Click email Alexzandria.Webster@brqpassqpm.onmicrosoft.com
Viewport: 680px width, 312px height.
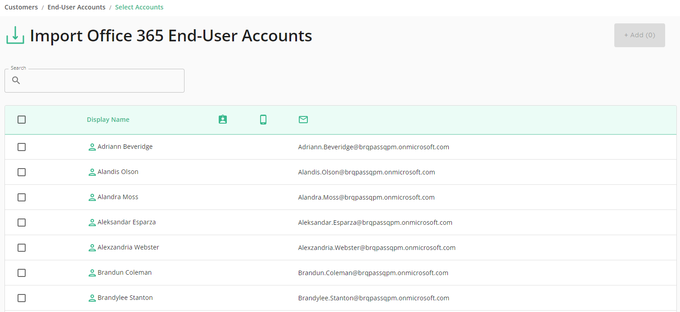[x=377, y=248]
